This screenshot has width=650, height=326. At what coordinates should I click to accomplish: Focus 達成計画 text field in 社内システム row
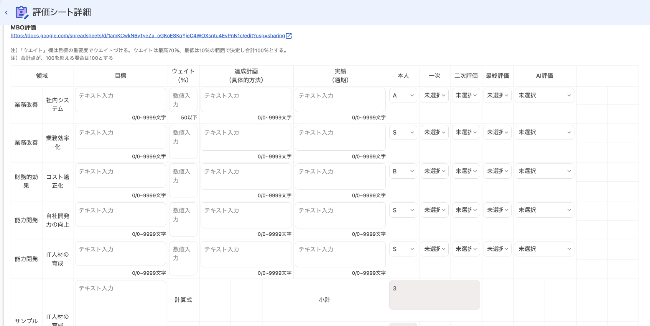246,100
